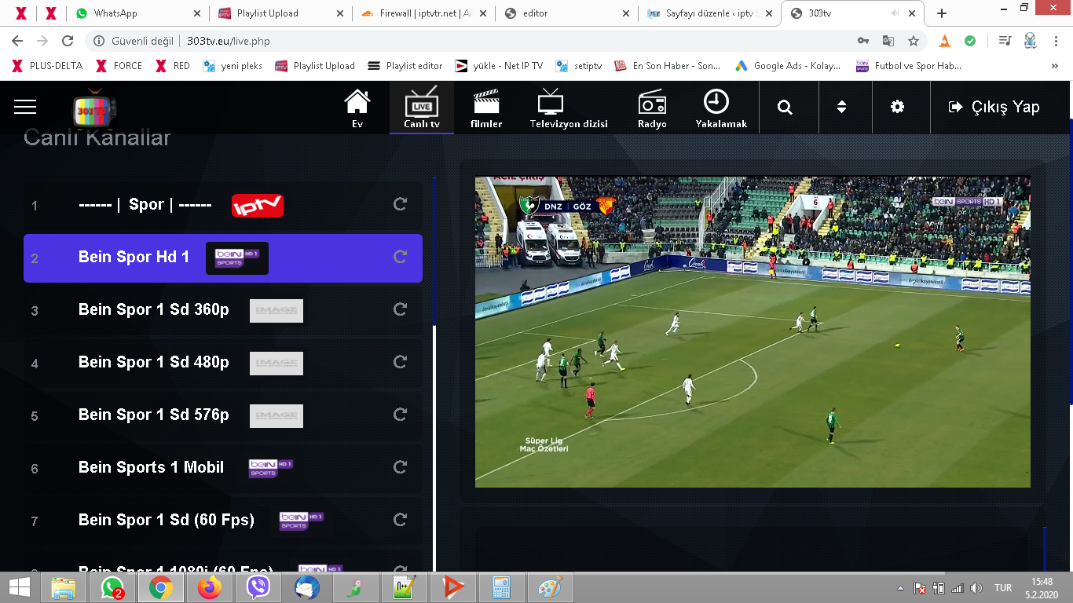
Task: Bookmark this page with star icon
Action: 914,41
